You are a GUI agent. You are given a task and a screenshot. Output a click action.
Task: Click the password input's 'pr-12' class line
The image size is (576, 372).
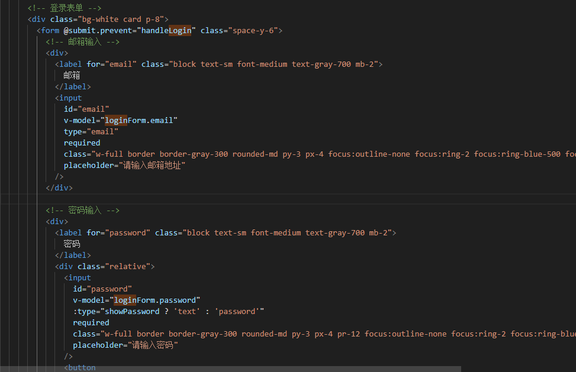[324, 334]
